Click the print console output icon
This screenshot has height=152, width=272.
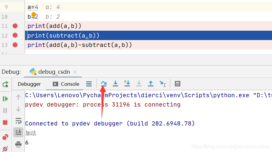coord(18,144)
